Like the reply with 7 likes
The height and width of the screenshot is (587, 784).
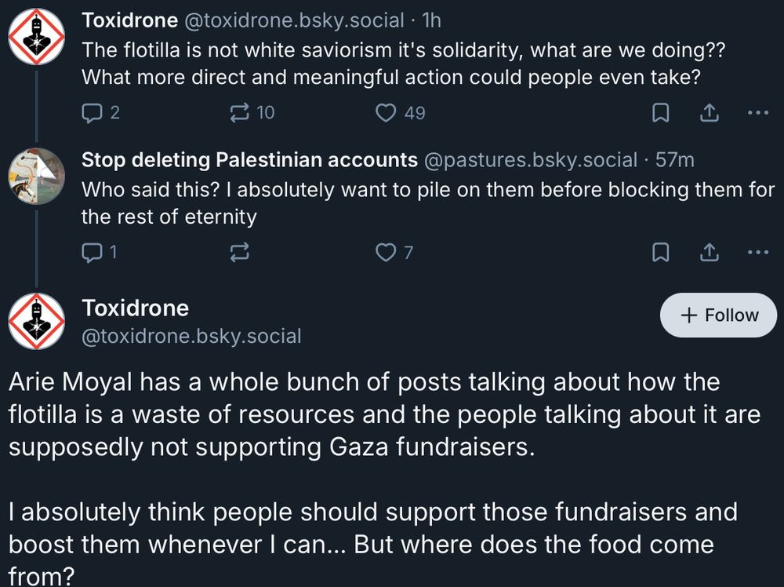pyautogui.click(x=386, y=252)
